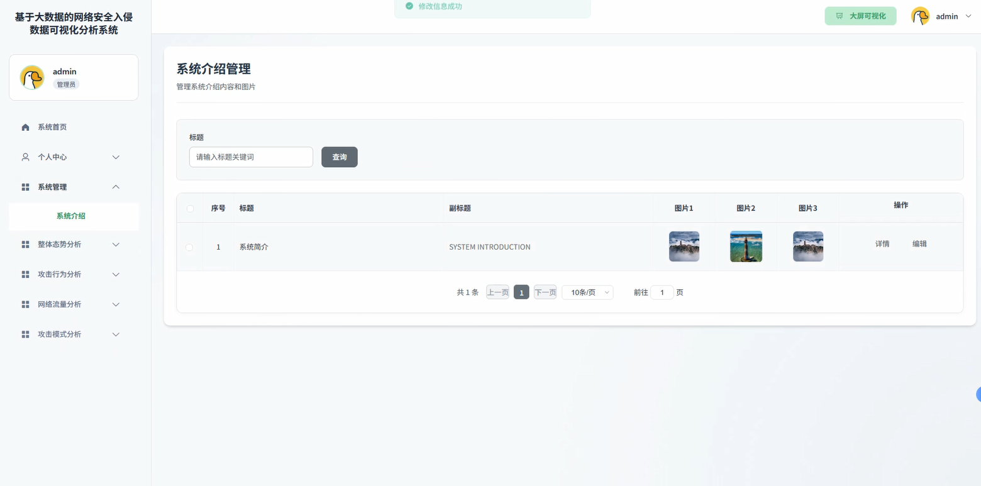Click the grid icon beside 整体态势分析

25,245
